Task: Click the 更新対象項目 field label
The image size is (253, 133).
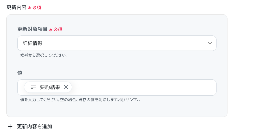Action: click(x=32, y=29)
